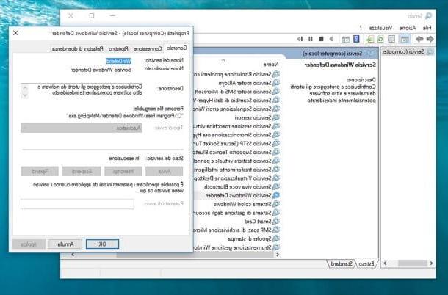448x295 pixels.
Task: Select Servizio Scambio di dati Hyper-V row
Action: [236, 101]
